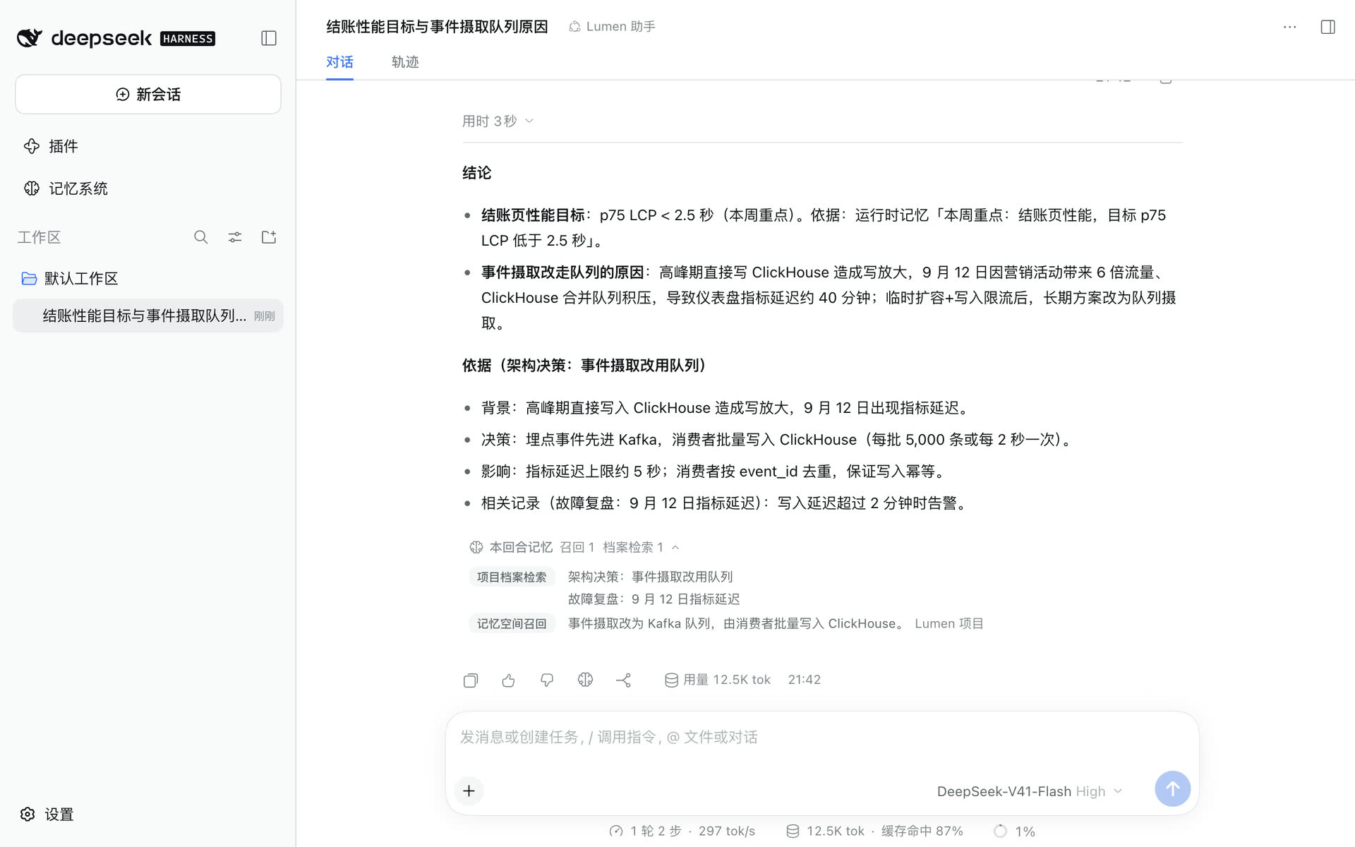Switch to the 轨迹 tab
The height and width of the screenshot is (847, 1355).
pos(405,62)
